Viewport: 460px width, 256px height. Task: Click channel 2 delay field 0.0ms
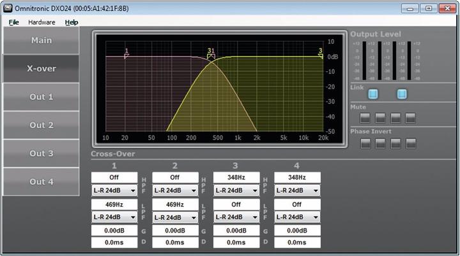[175, 243]
